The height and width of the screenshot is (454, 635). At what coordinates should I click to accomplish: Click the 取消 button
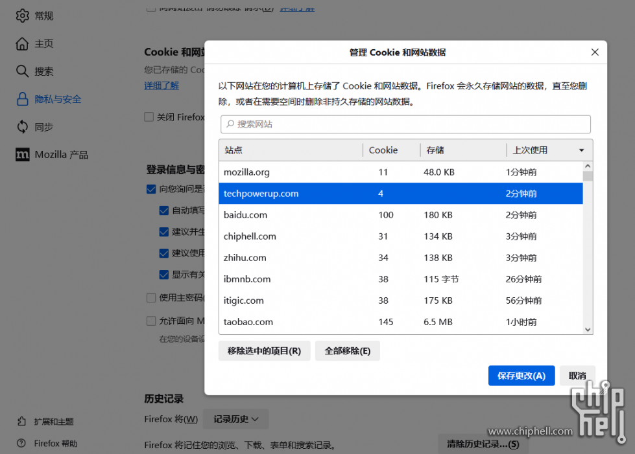pos(577,376)
